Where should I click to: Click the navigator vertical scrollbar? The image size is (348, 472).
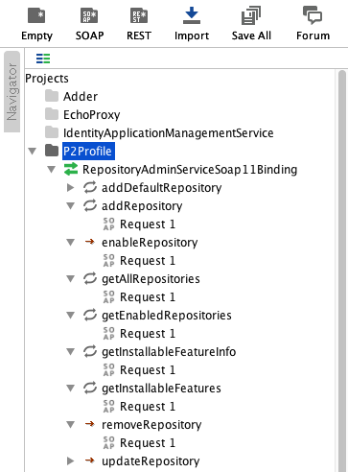coord(342,271)
